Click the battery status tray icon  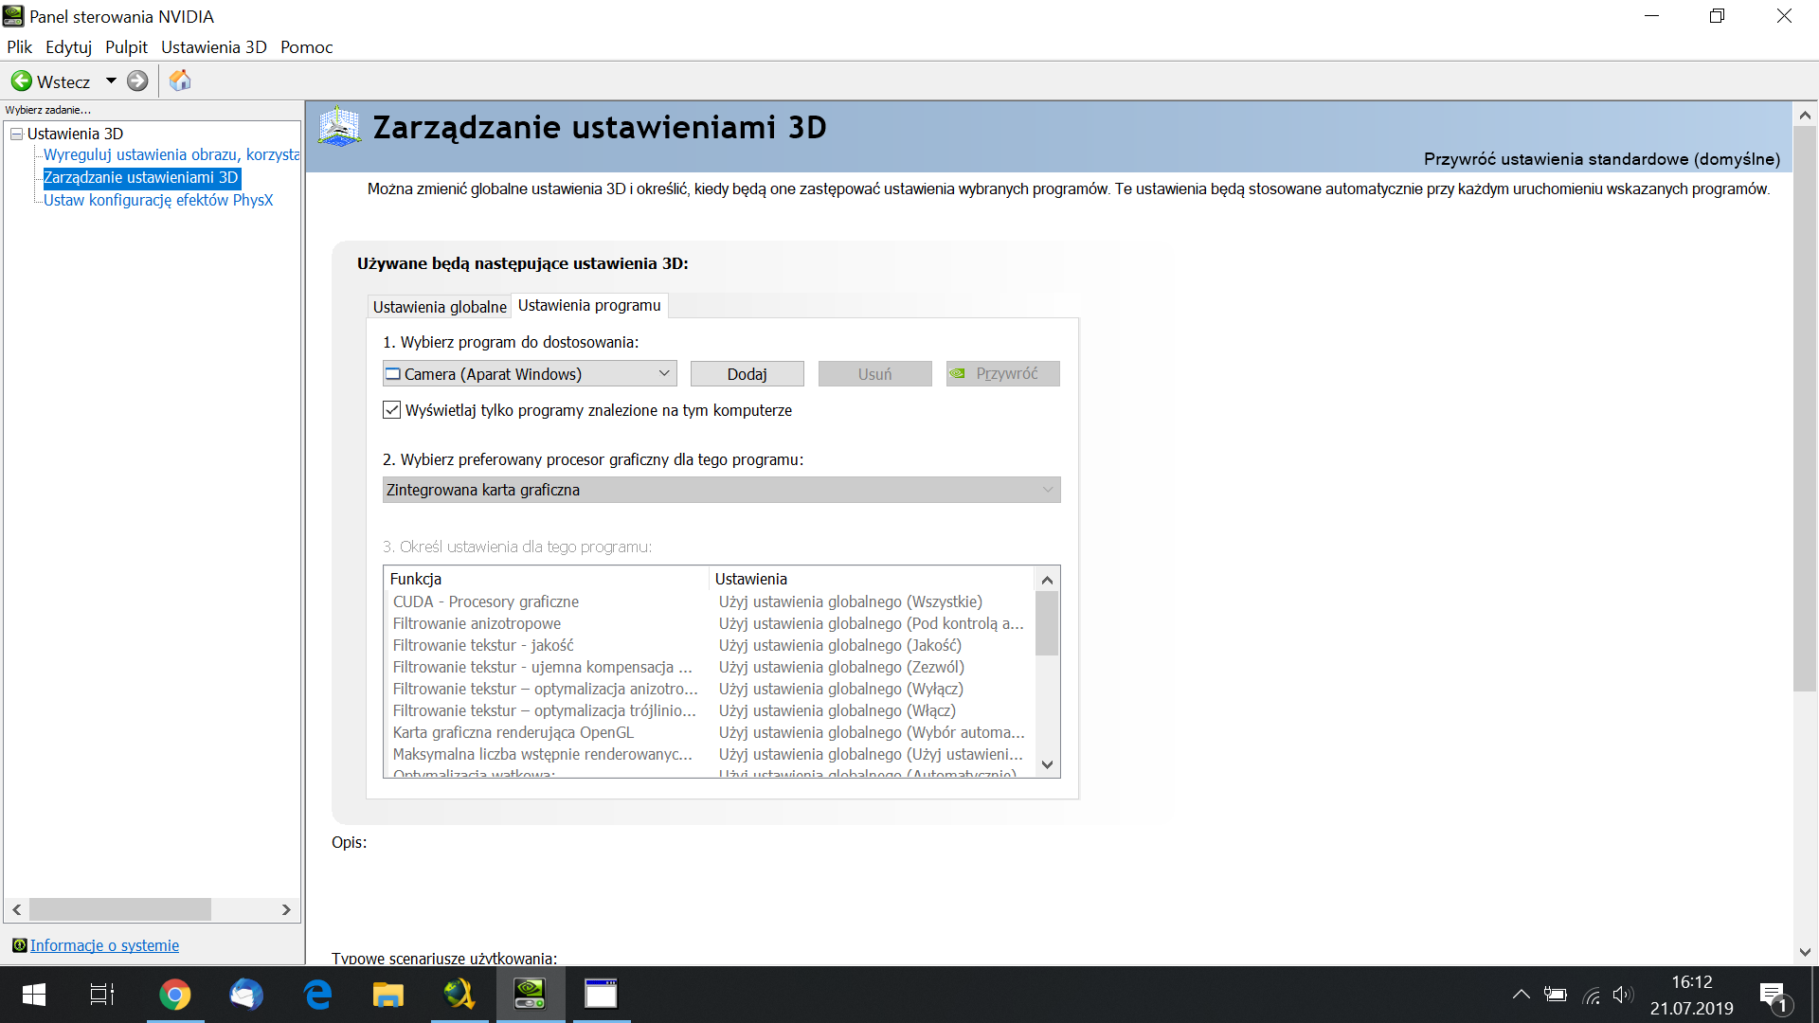coord(1556,995)
